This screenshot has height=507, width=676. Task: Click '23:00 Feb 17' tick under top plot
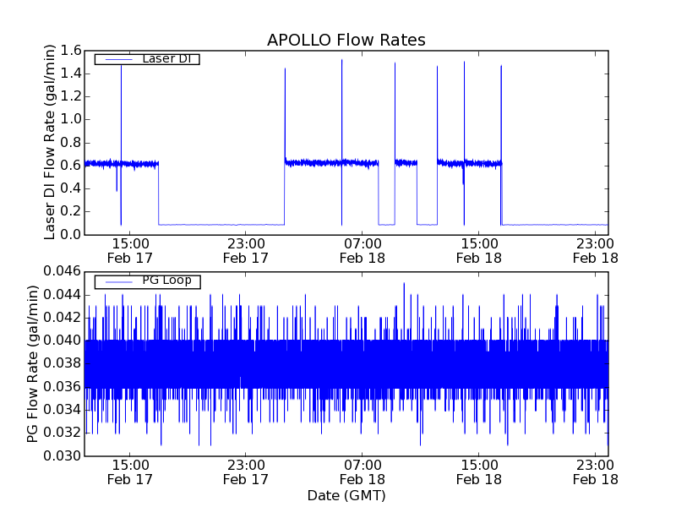(x=246, y=250)
